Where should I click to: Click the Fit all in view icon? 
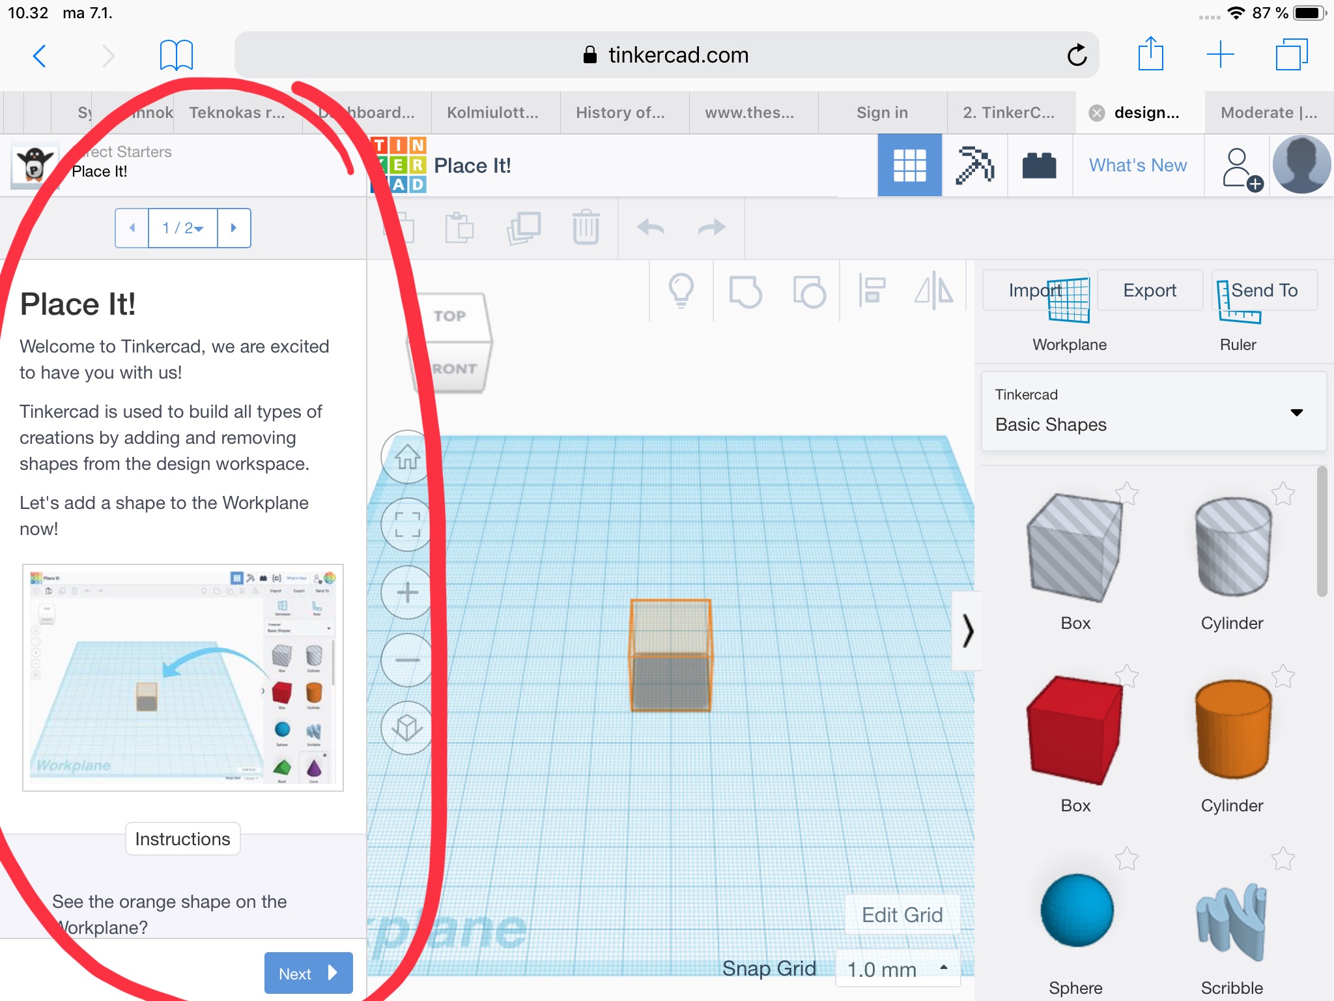click(x=408, y=524)
